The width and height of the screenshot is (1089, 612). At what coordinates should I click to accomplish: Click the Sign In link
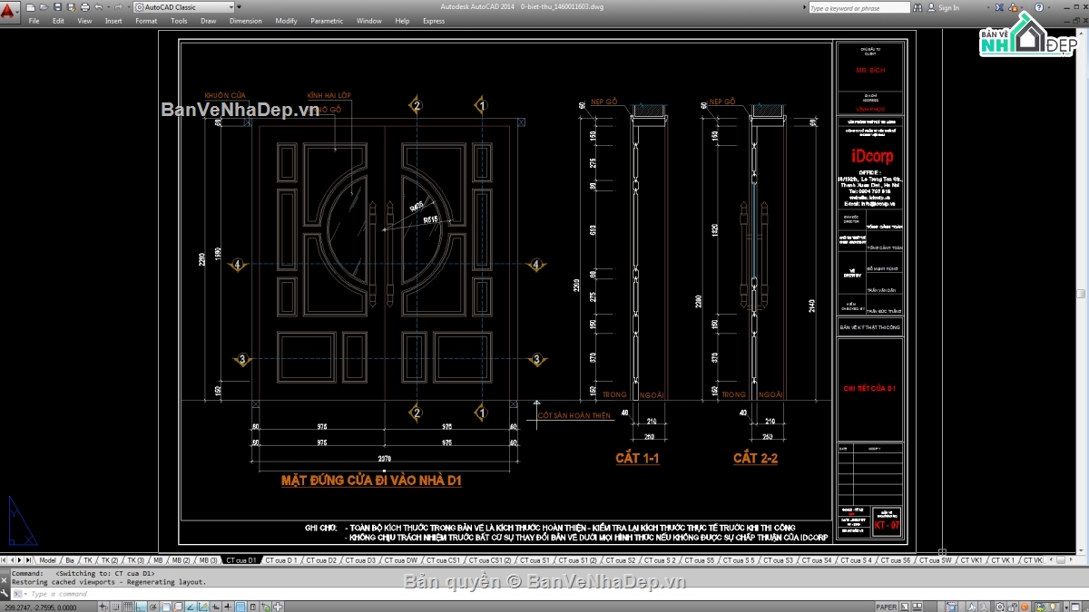tap(948, 7)
